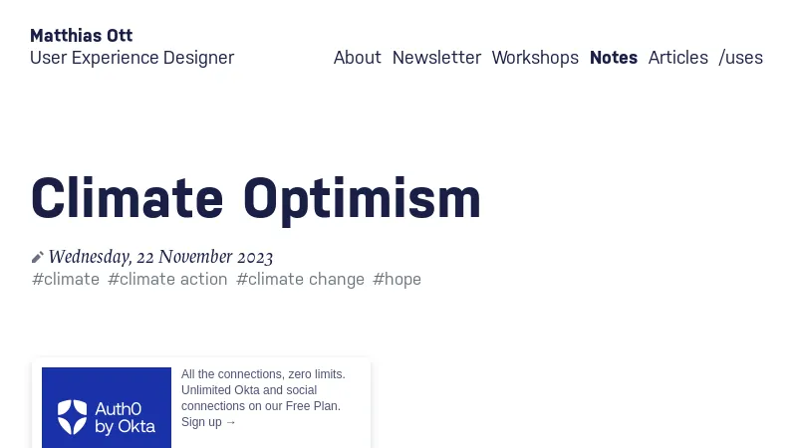Click the 'Auth0 by Okta' wordmark
The width and height of the screenshot is (797, 448).
pos(125,417)
